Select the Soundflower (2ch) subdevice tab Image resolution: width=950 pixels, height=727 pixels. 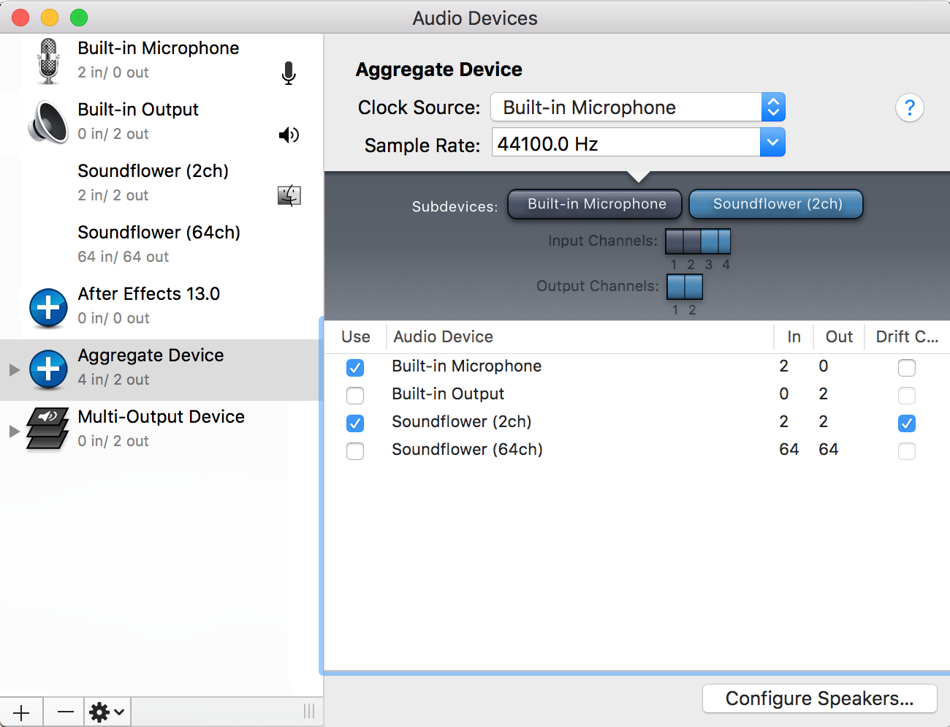click(x=776, y=204)
